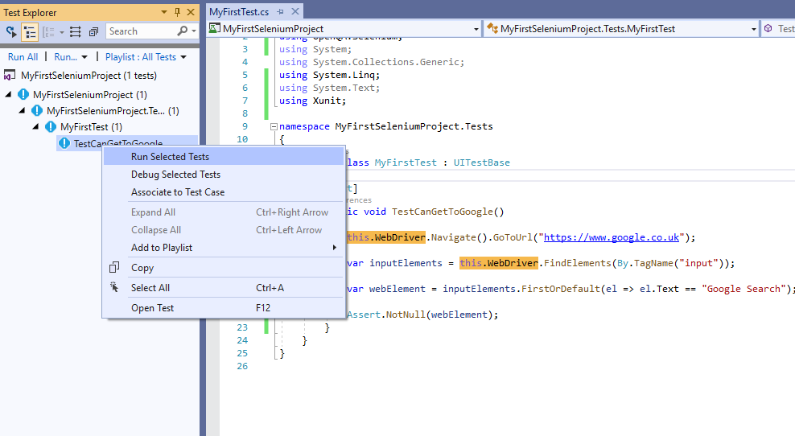Screen dimensions: 795x436
Task: Close the Test Explorer panel
Action: 191,12
